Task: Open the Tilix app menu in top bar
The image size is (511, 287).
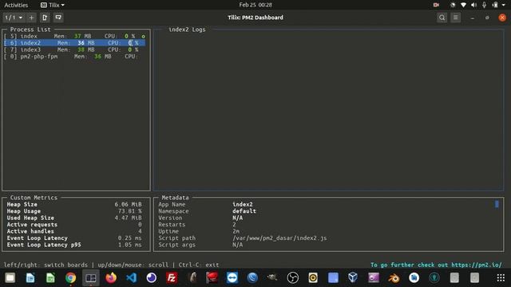Action: [x=52, y=5]
